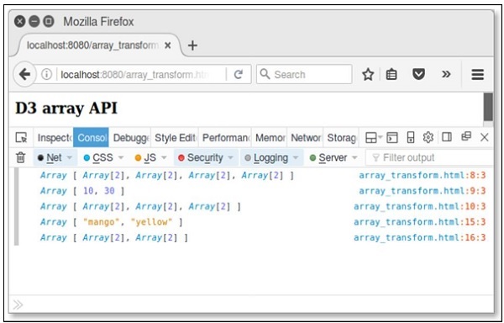This screenshot has width=504, height=323.
Task: Open the devtools settings gear
Action: (428, 137)
